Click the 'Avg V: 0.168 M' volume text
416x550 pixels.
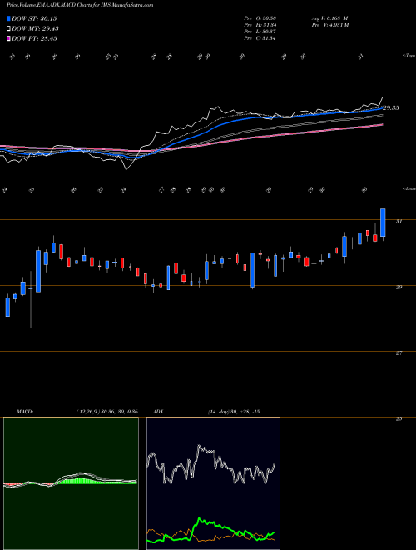point(329,18)
